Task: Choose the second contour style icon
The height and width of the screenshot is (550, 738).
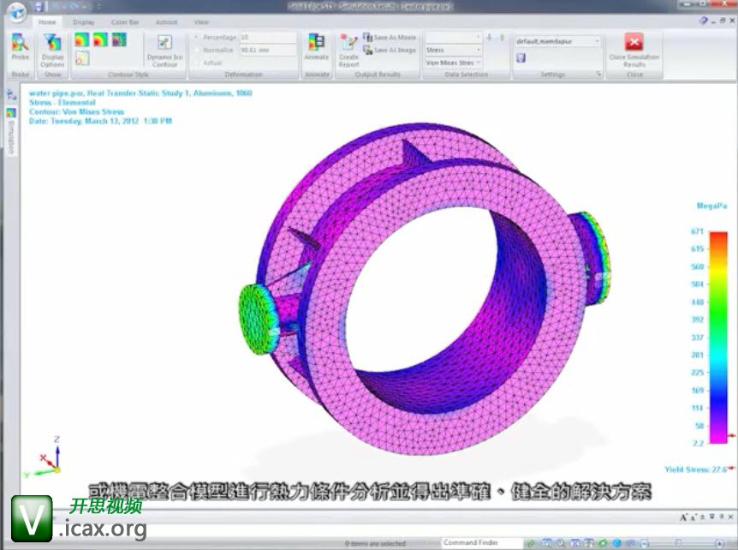Action: coord(100,39)
